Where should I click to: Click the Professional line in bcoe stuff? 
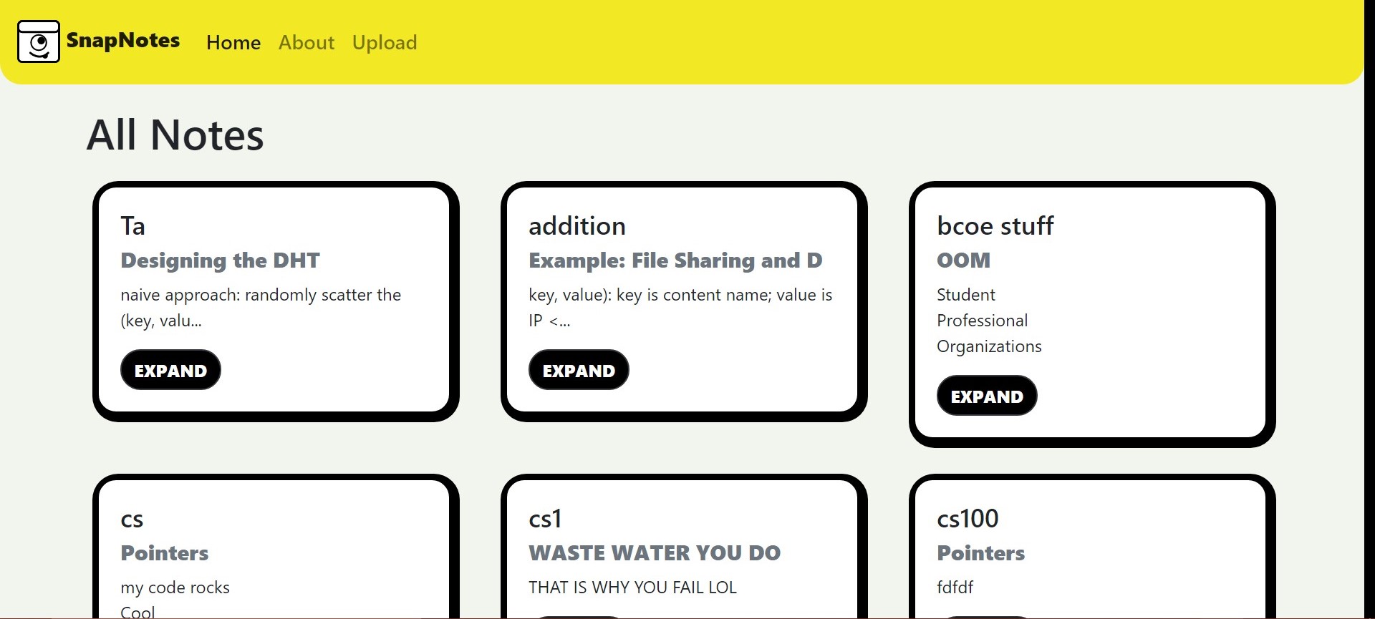pyautogui.click(x=983, y=321)
